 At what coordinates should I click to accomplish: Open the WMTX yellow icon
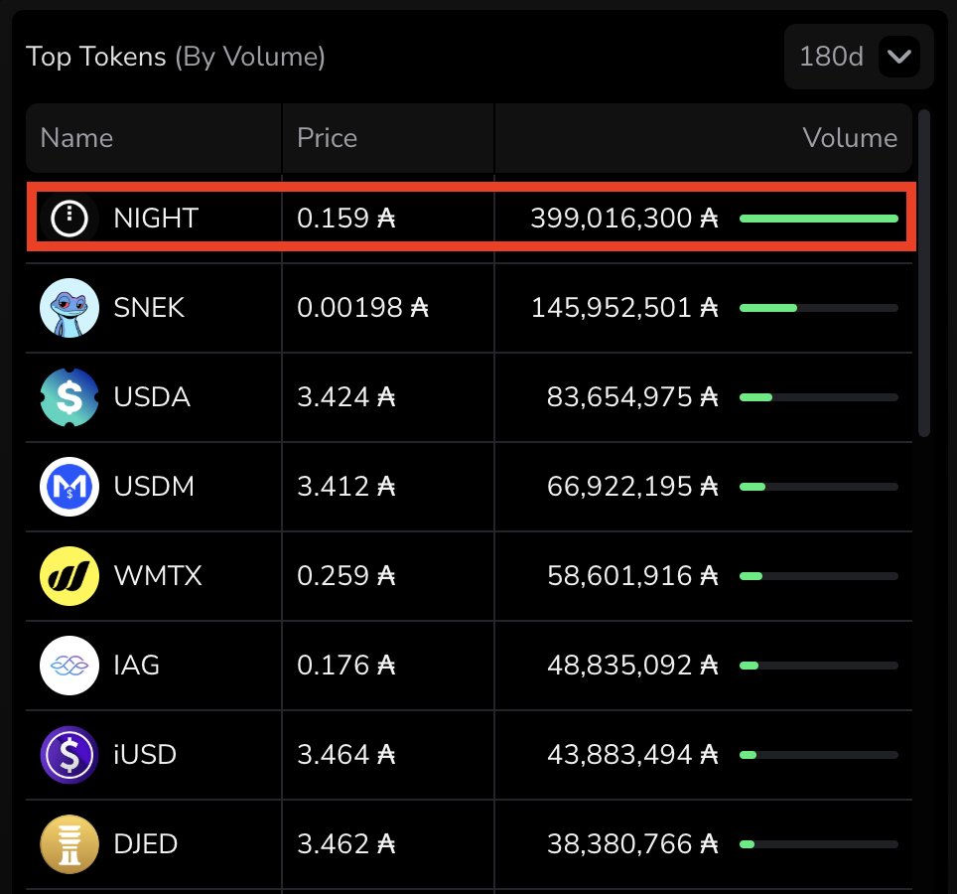click(x=69, y=576)
